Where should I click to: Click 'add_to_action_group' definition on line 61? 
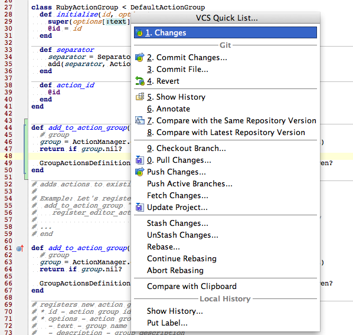(x=88, y=248)
